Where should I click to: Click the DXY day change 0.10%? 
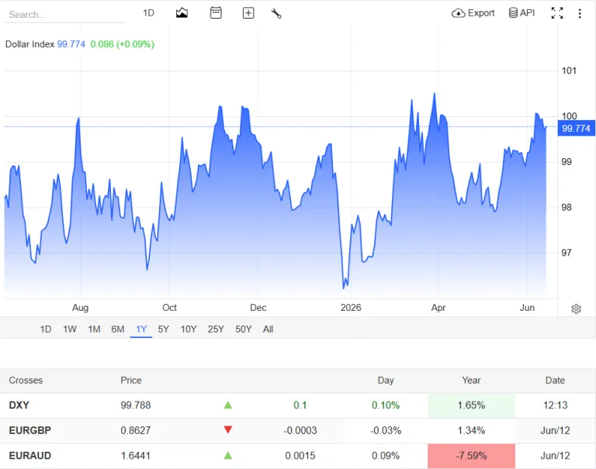click(386, 405)
